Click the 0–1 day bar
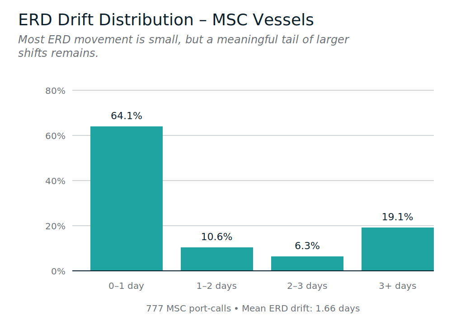 (127, 199)
